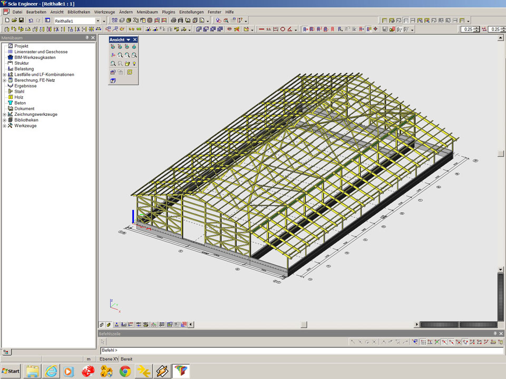Open the Einstellungen menu
This screenshot has height=379, width=506.
pyautogui.click(x=191, y=12)
